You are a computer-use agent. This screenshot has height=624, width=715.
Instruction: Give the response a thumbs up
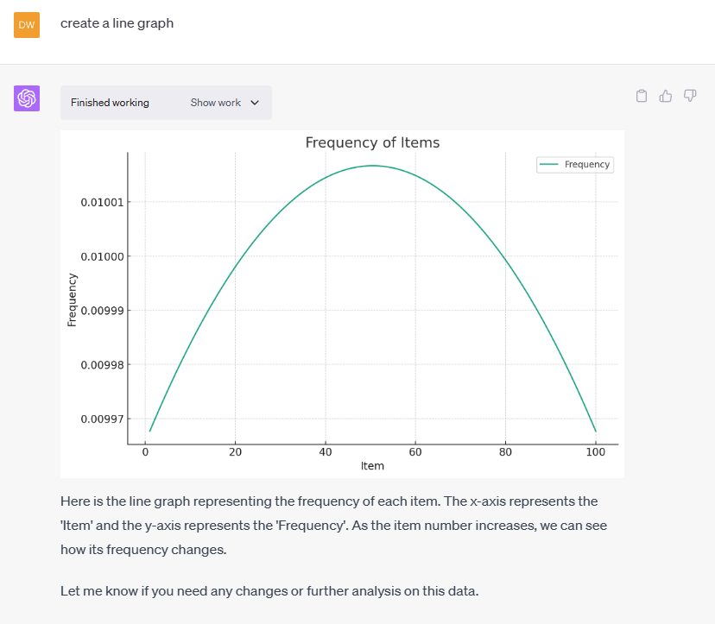click(x=666, y=96)
